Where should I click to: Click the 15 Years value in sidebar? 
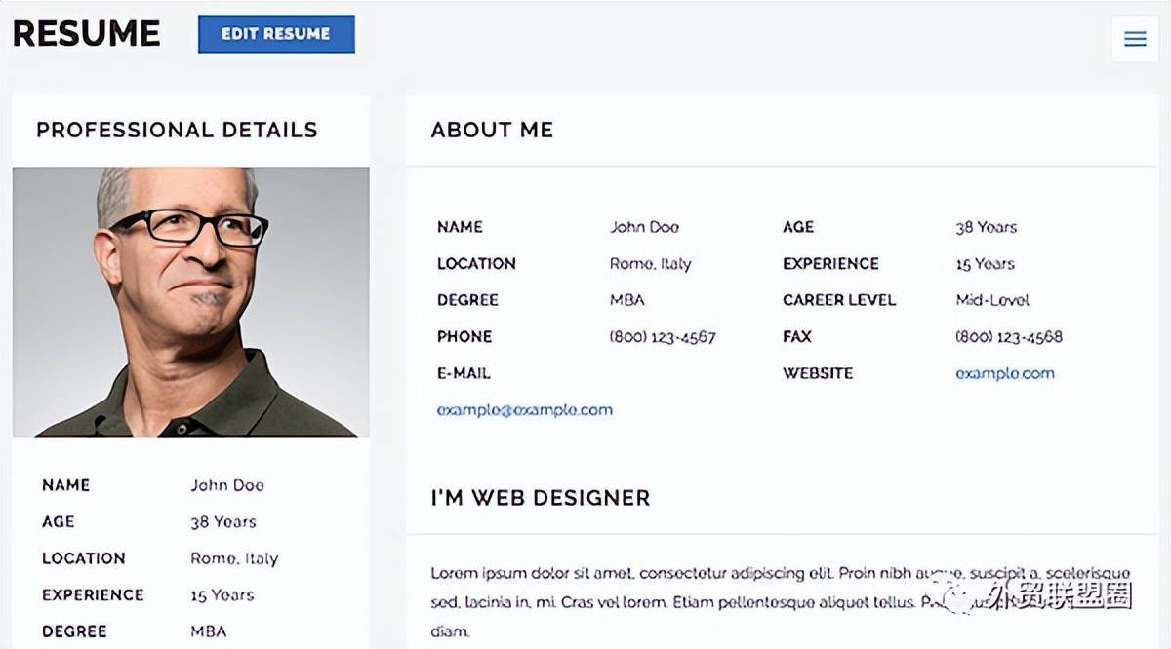(222, 595)
